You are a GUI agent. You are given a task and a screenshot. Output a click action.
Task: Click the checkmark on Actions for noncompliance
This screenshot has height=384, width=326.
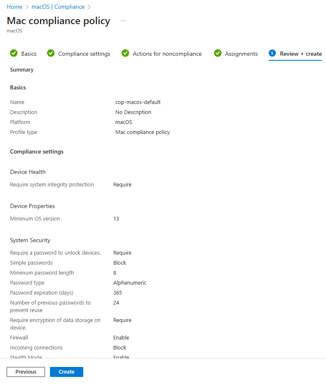tap(125, 53)
